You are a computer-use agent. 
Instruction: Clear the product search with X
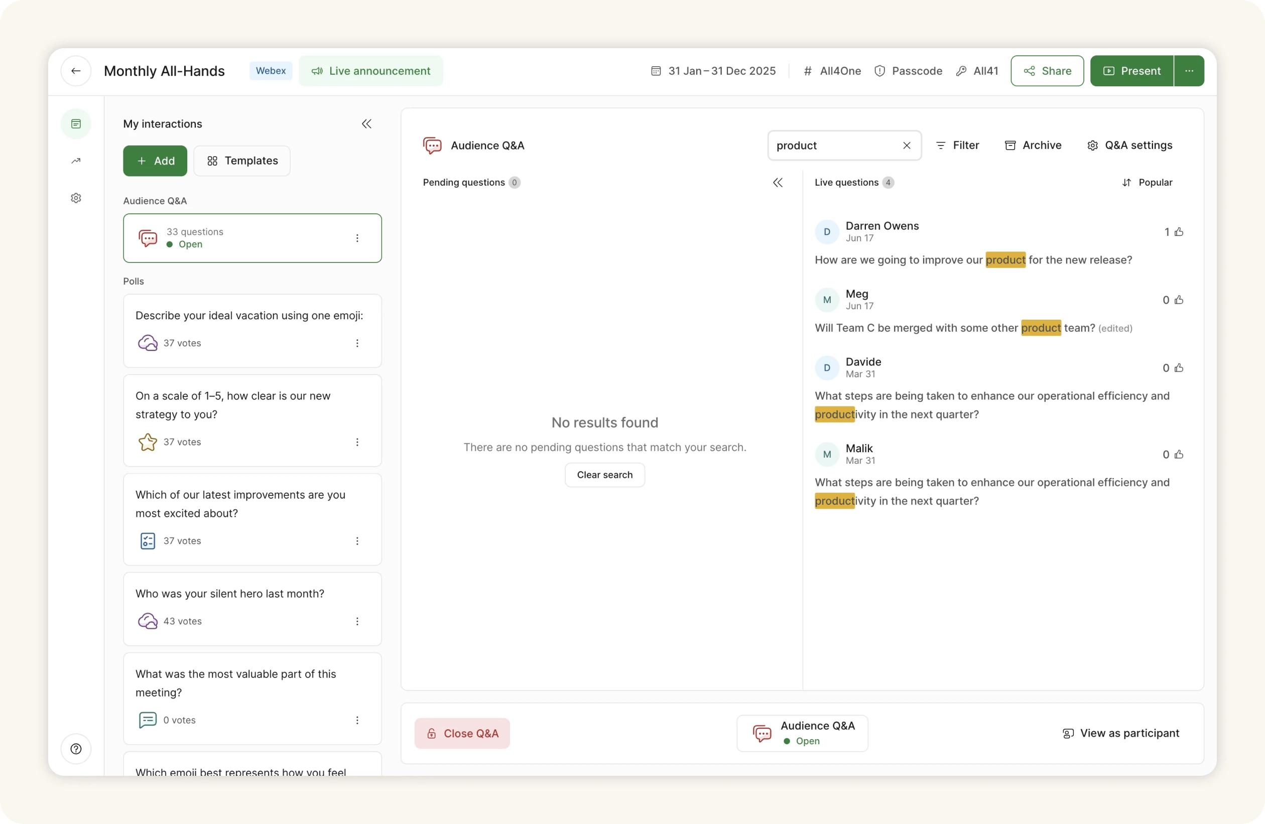[907, 145]
